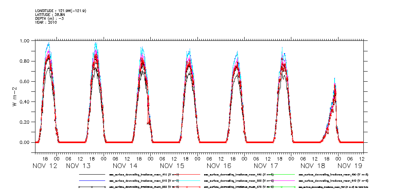
Task: Click the NOV 12 date label
Action: tap(45, 166)
